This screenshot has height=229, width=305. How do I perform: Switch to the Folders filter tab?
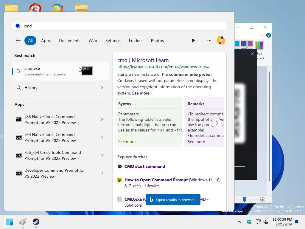click(x=136, y=41)
